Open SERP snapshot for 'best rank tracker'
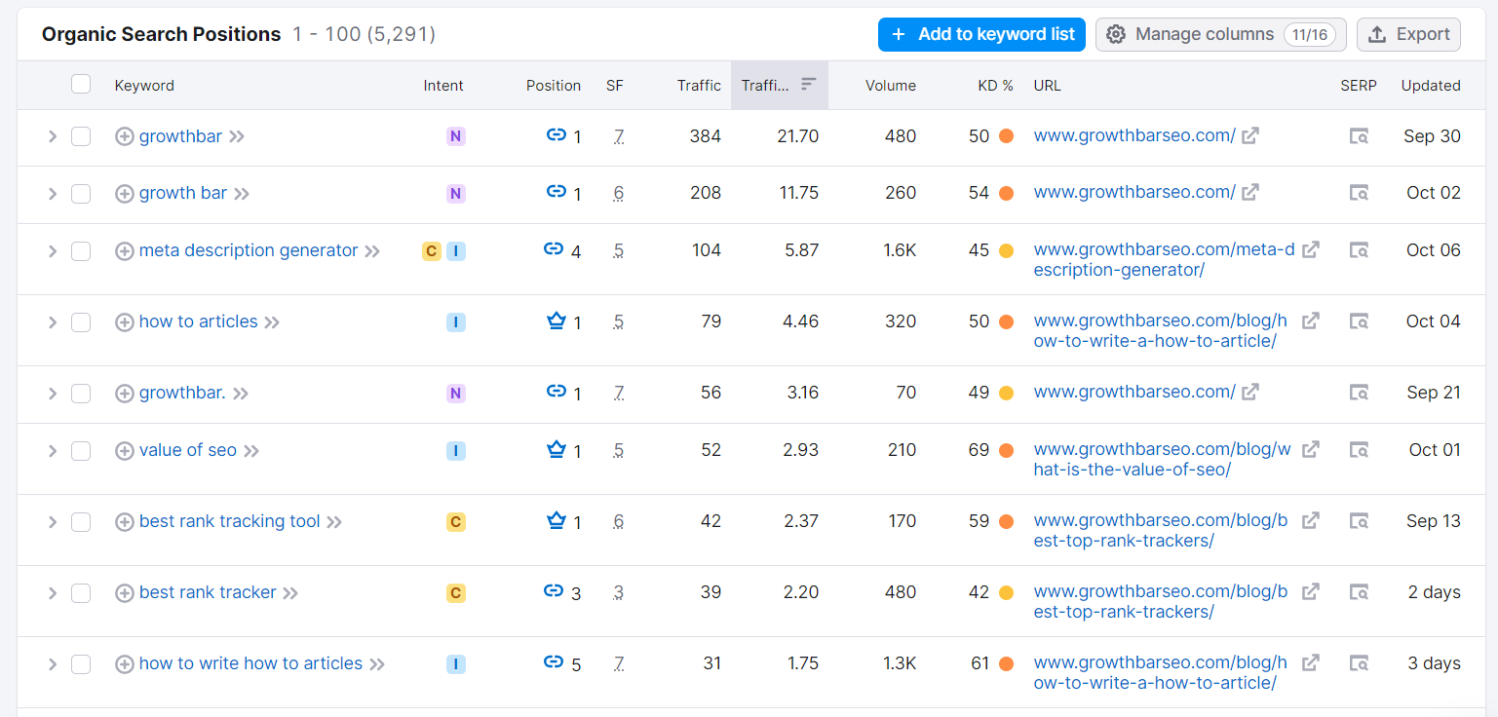The width and height of the screenshot is (1498, 717). (x=1359, y=592)
